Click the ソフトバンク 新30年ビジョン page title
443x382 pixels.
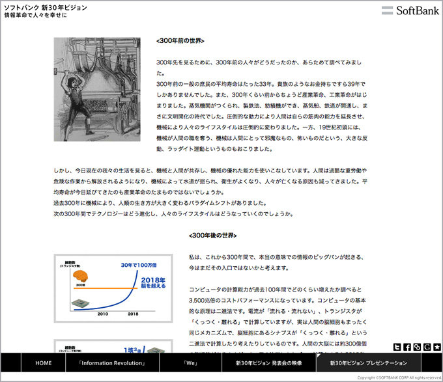point(46,8)
